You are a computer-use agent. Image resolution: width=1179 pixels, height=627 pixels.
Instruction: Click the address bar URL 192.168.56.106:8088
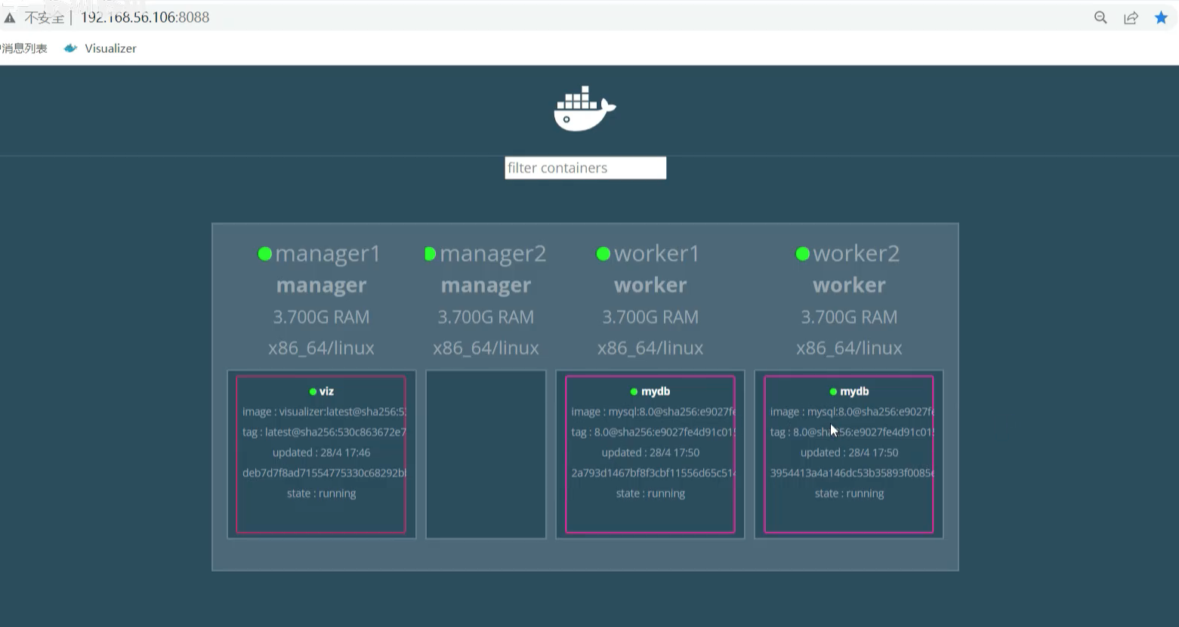tap(145, 17)
